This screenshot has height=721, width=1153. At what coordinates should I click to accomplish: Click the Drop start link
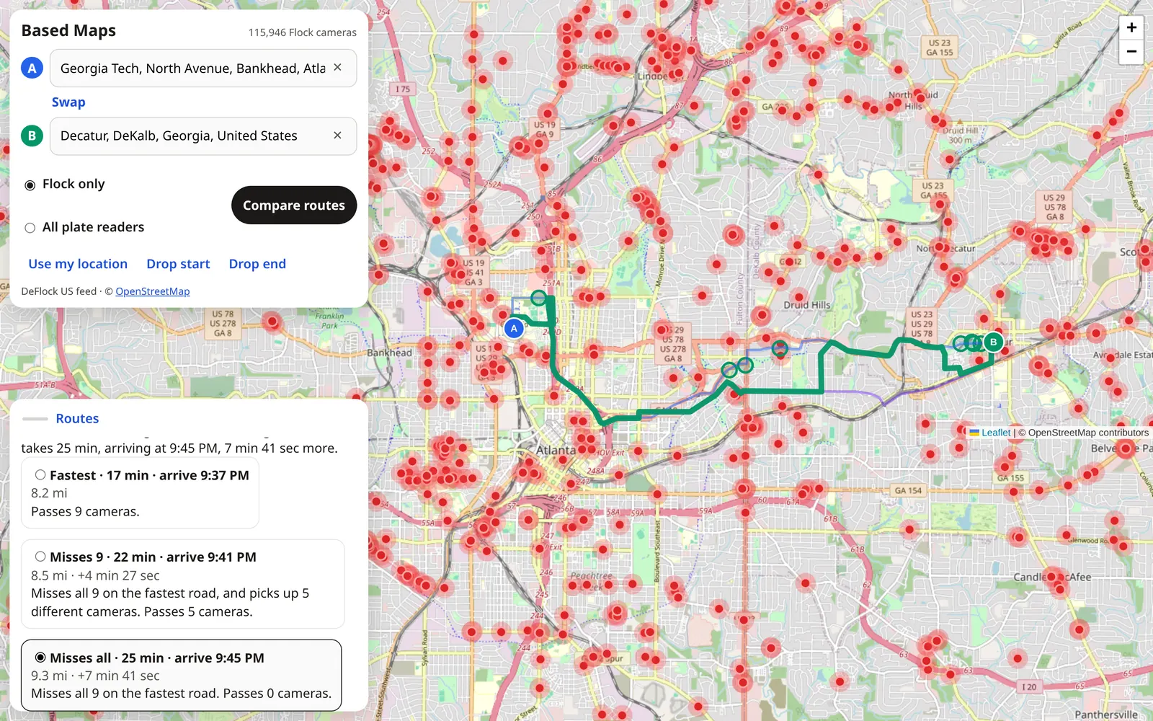pos(178,264)
